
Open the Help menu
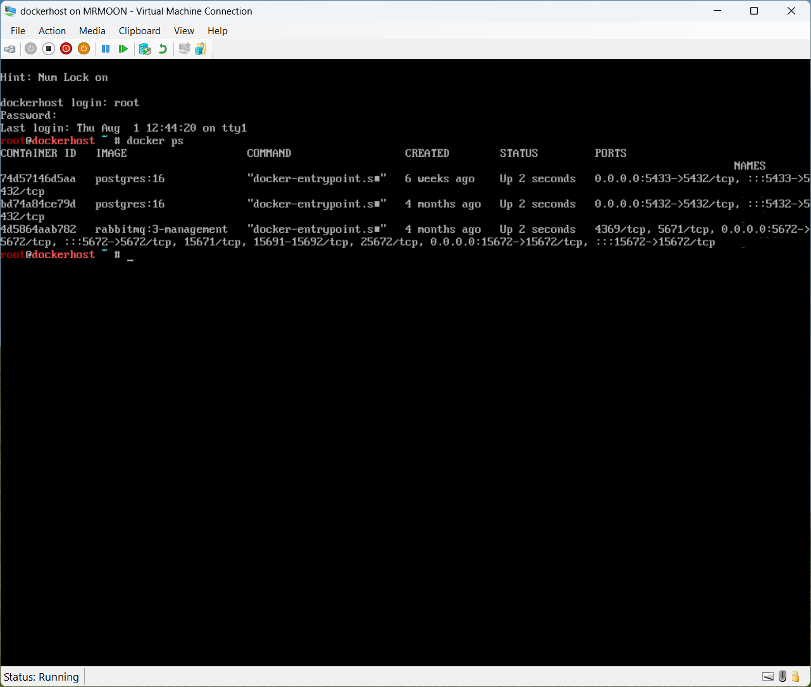(218, 30)
